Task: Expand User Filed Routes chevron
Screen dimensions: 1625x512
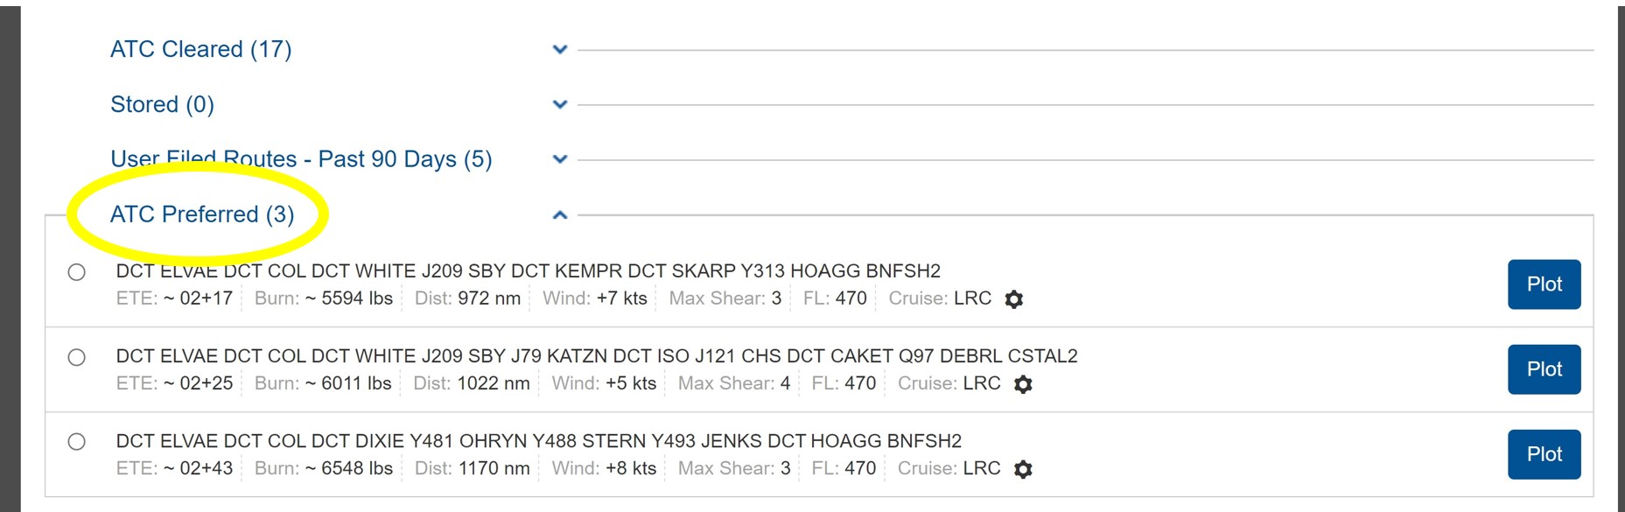Action: [560, 159]
